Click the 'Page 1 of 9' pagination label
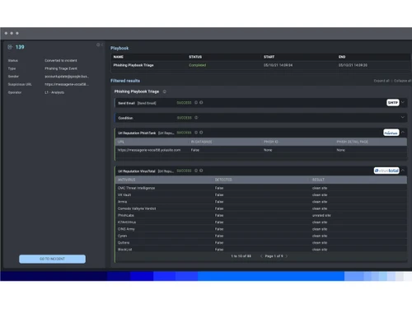Image resolution: width=412 pixels, height=309 pixels. click(x=274, y=256)
